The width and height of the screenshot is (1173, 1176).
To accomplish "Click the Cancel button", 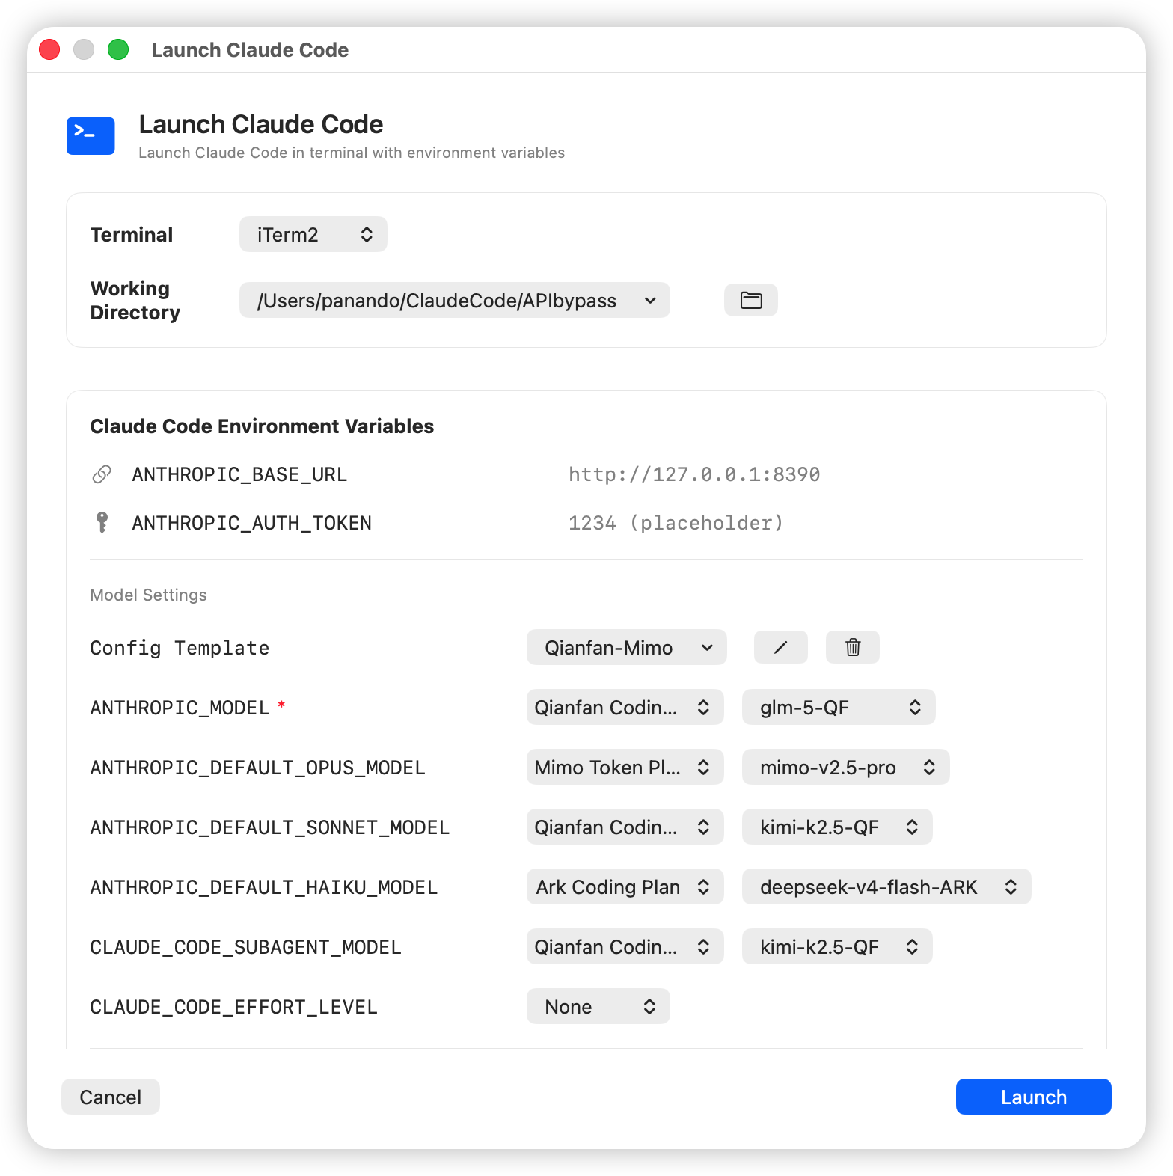I will pos(110,1097).
